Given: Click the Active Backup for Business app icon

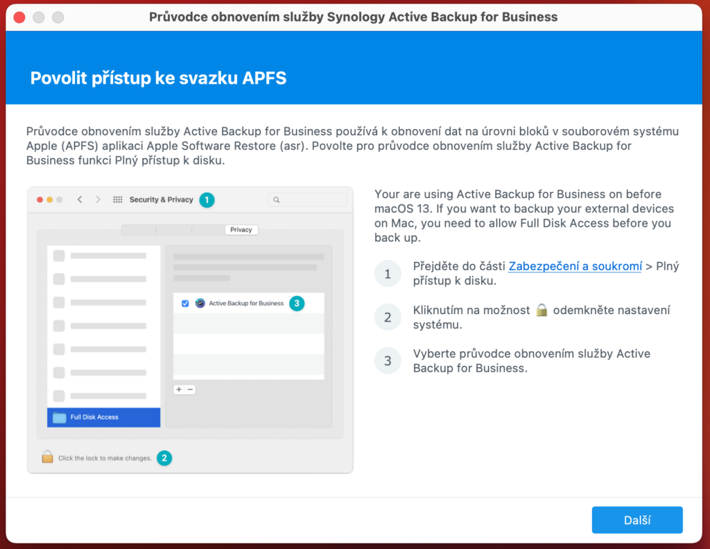Looking at the screenshot, I should coord(200,303).
